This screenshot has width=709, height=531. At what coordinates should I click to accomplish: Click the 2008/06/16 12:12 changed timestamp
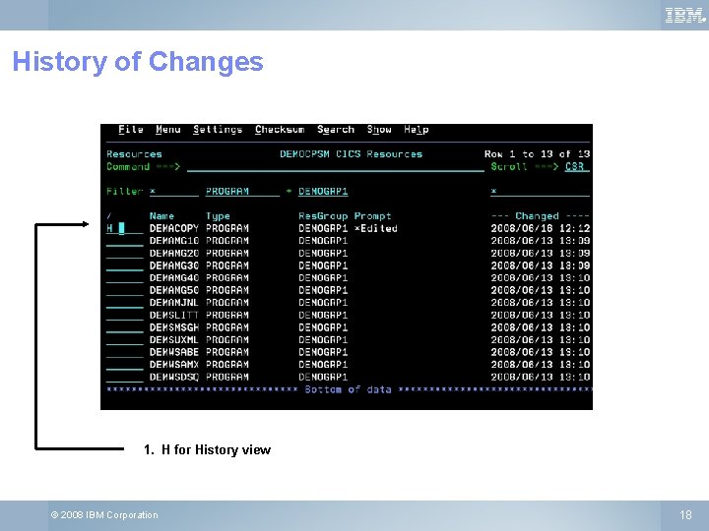541,228
